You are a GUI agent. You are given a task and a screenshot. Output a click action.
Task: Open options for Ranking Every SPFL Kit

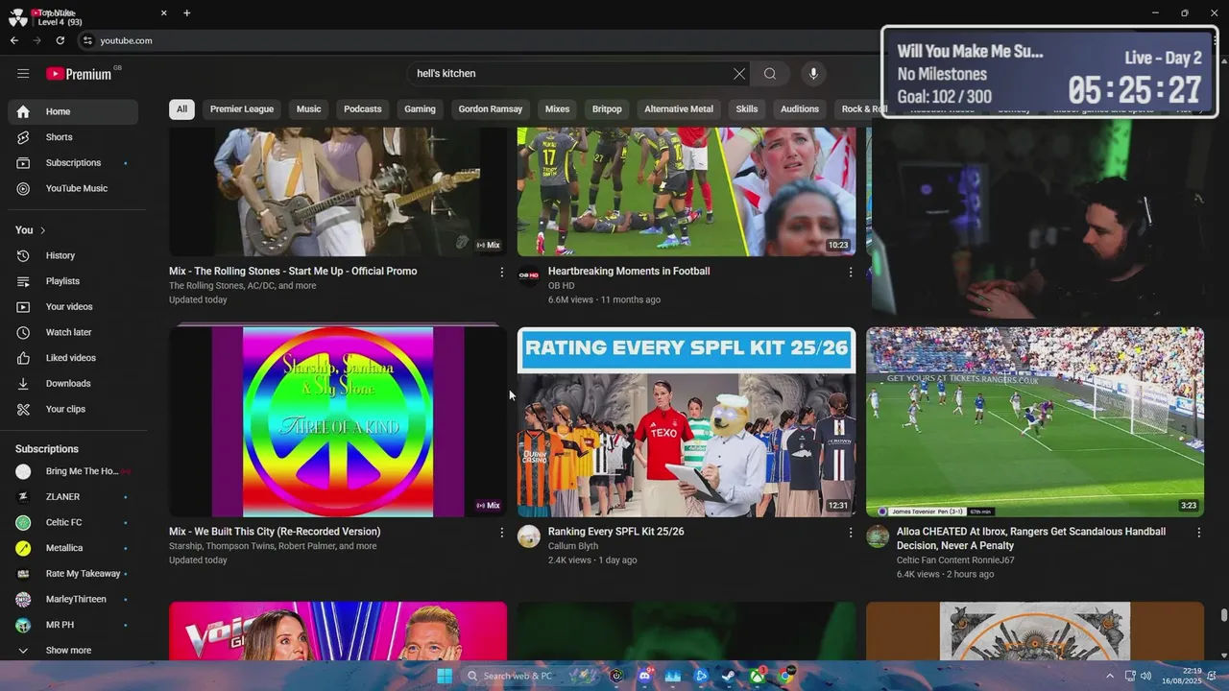(x=850, y=533)
